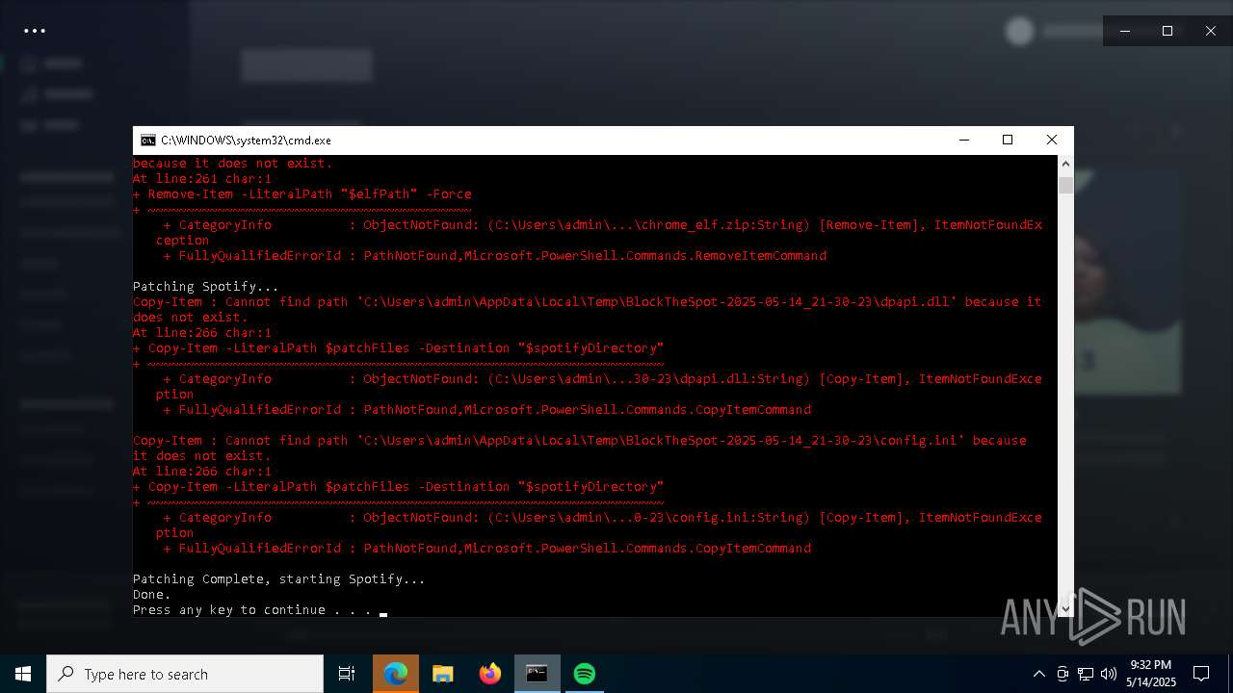
Task: Click the 'Remove-Item -LiteralPath' error line
Action: [302, 193]
